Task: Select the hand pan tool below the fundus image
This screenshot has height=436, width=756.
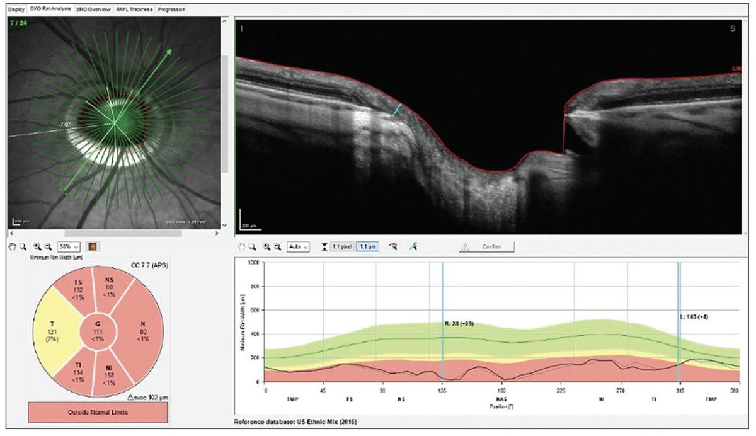Action: 12,247
